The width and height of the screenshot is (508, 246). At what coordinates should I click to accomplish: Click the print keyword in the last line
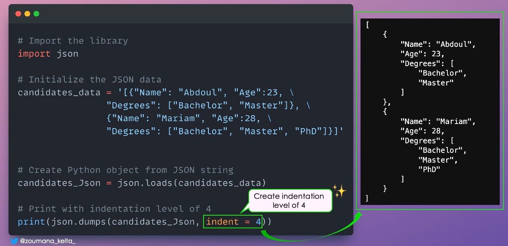point(31,222)
